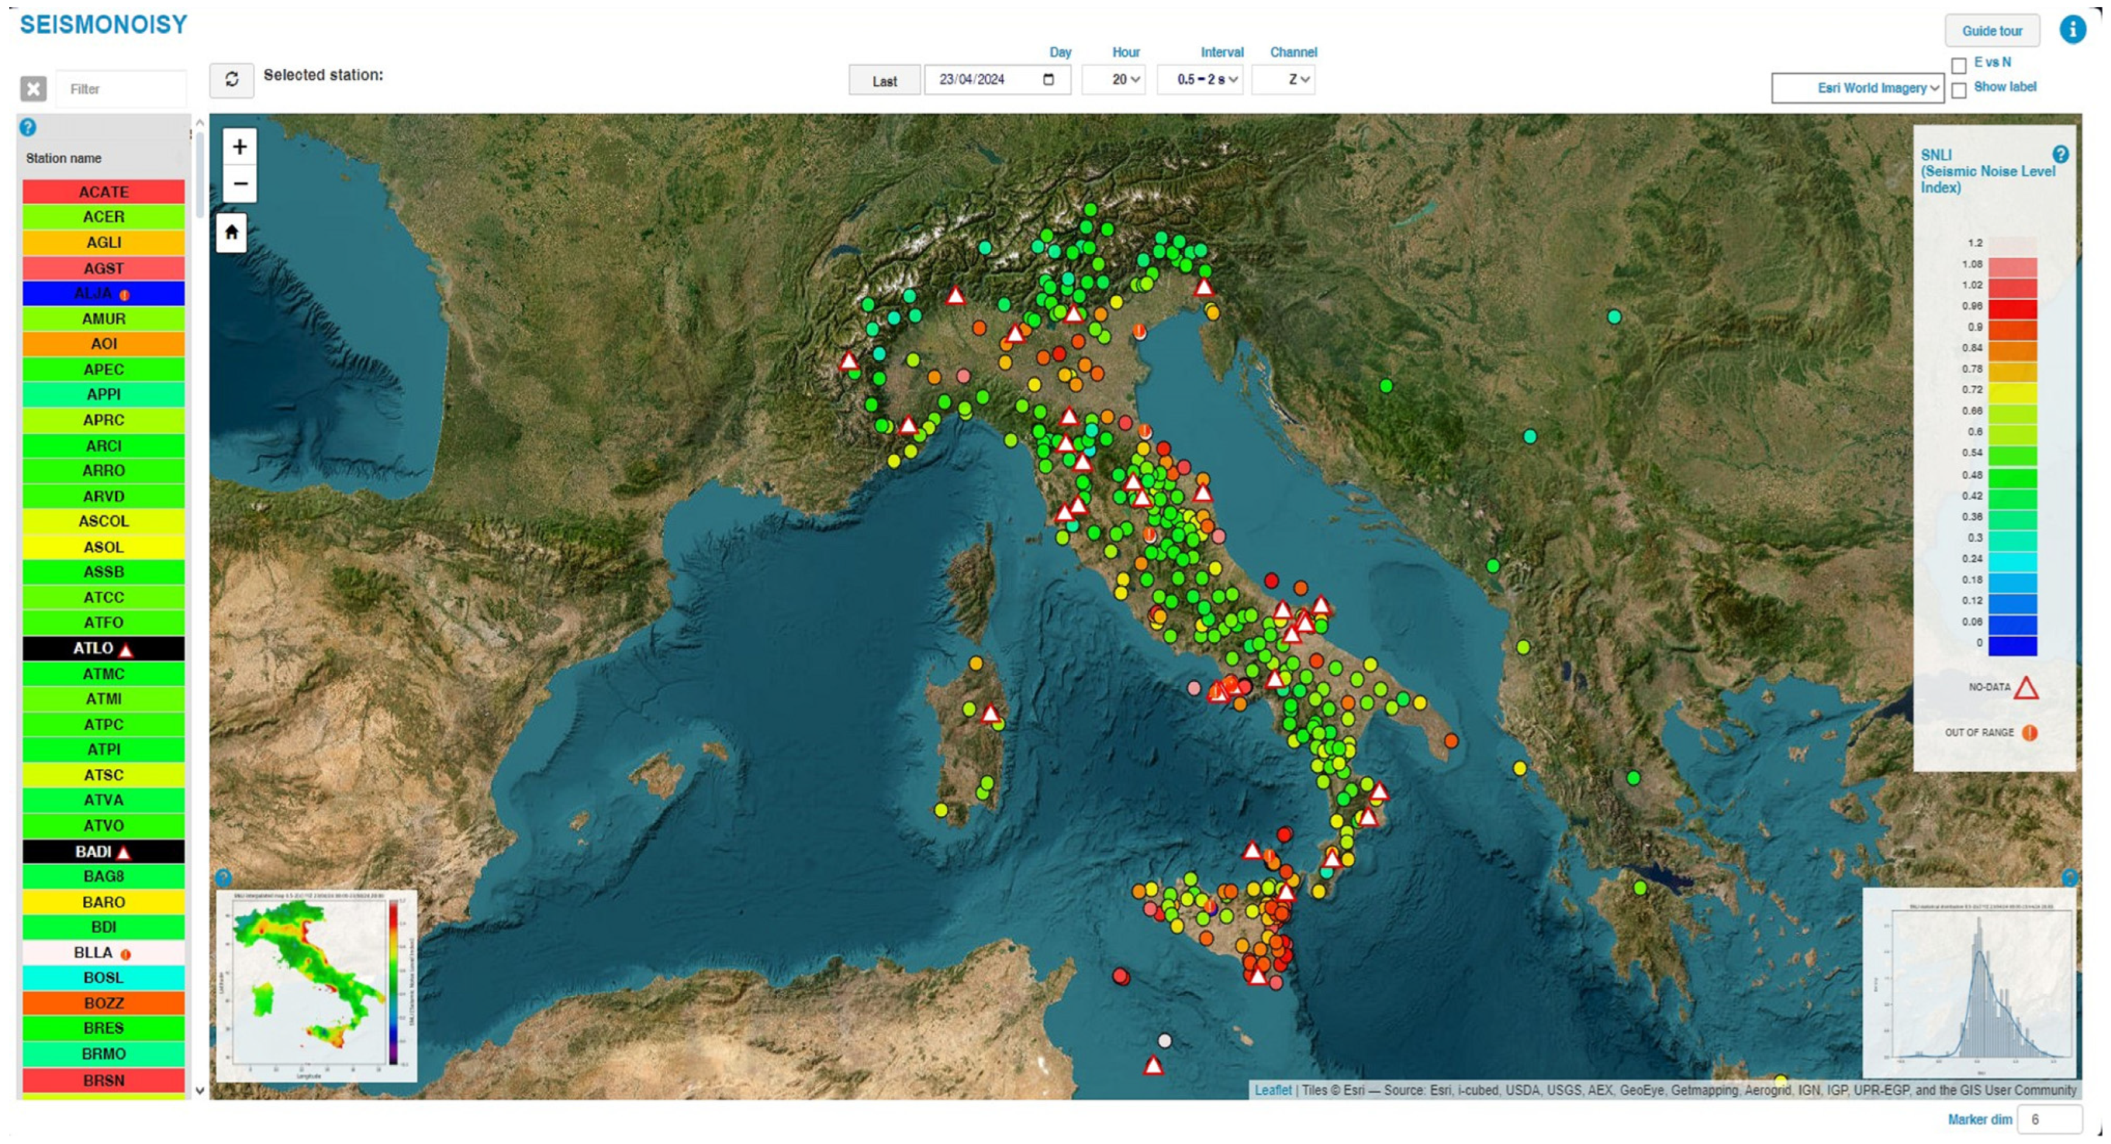Open the interpolated Italy map thumbnail
Viewport: 2111px width, 1144px height.
[x=316, y=987]
